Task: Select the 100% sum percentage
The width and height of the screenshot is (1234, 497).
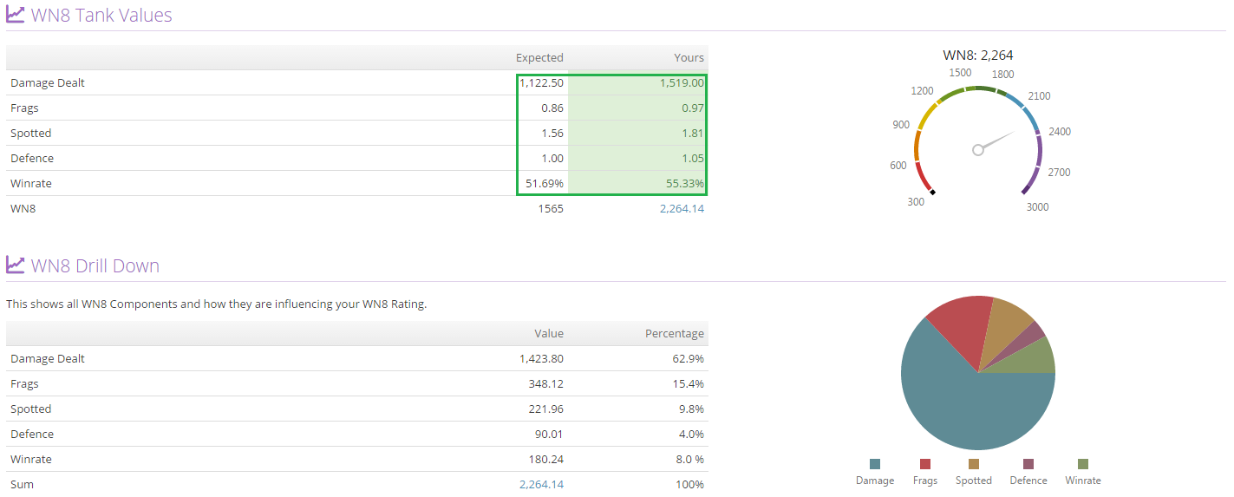Action: [x=690, y=484]
